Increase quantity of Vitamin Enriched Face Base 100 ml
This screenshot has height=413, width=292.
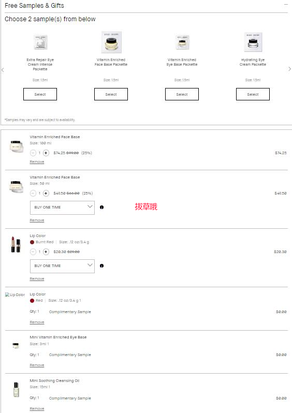coord(46,153)
